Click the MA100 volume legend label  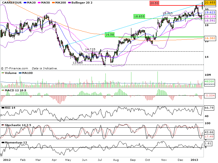pyautogui.click(x=28, y=73)
